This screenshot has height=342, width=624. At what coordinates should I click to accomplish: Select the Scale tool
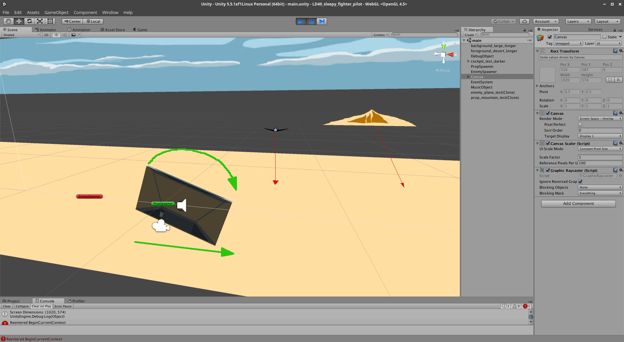point(40,21)
